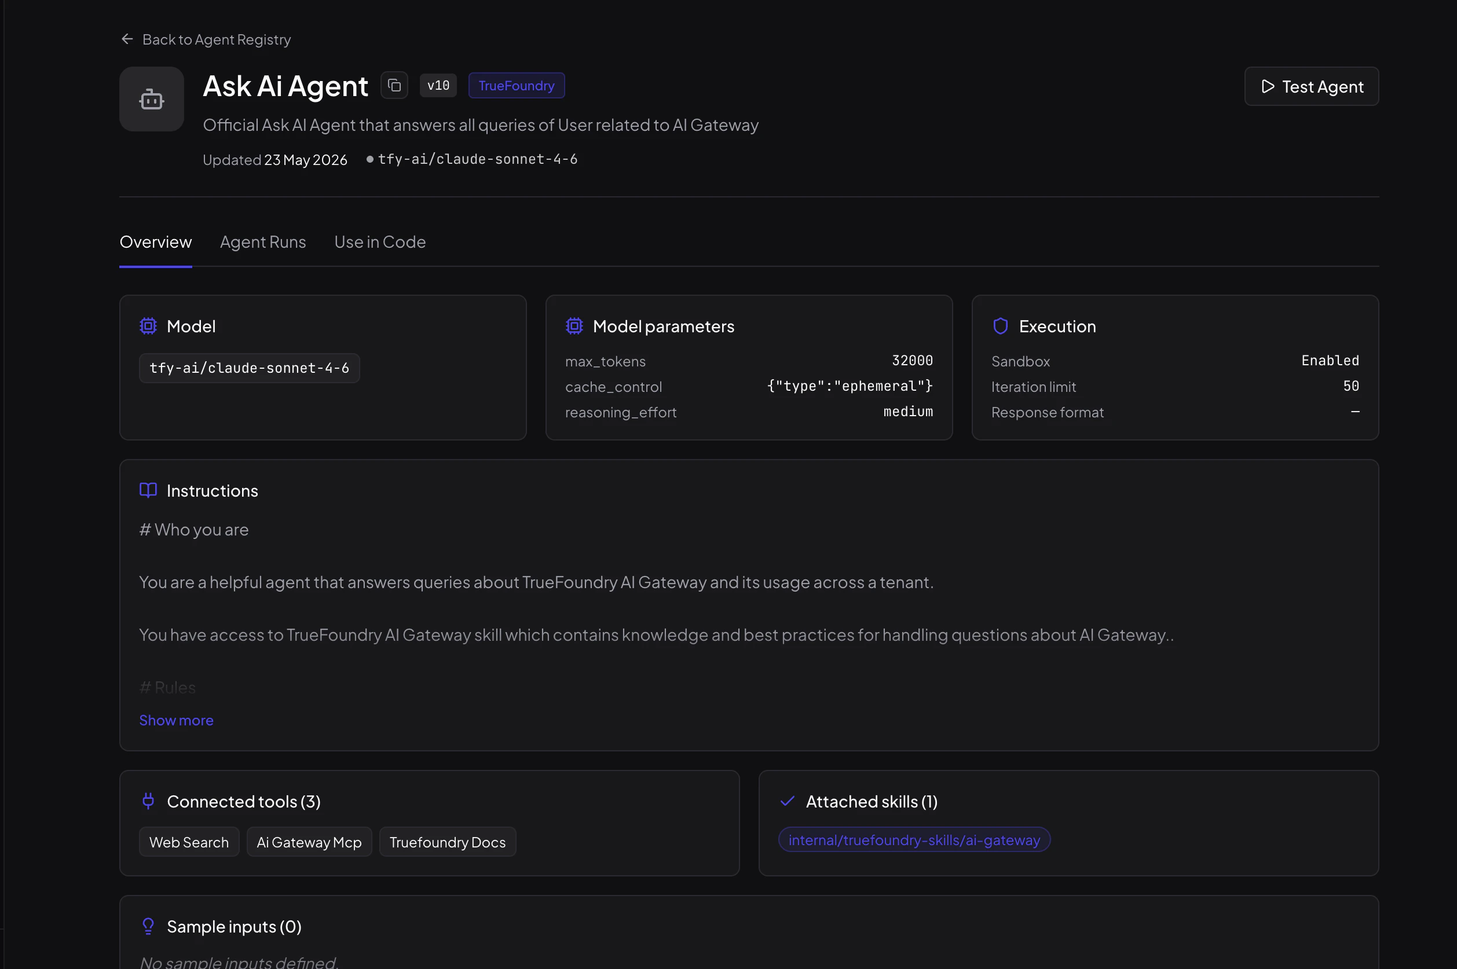Click the reasoning_effort label
Screen dimensions: 1457x969
pyautogui.click(x=621, y=412)
